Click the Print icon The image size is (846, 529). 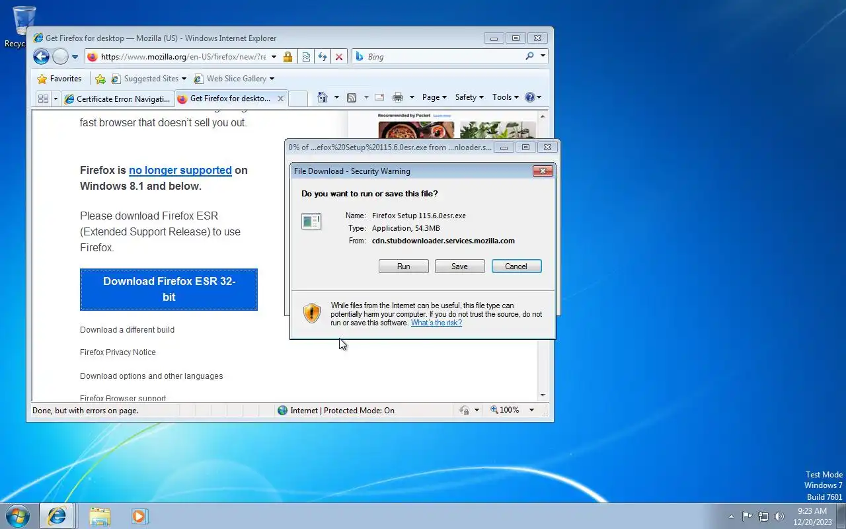[397, 97]
